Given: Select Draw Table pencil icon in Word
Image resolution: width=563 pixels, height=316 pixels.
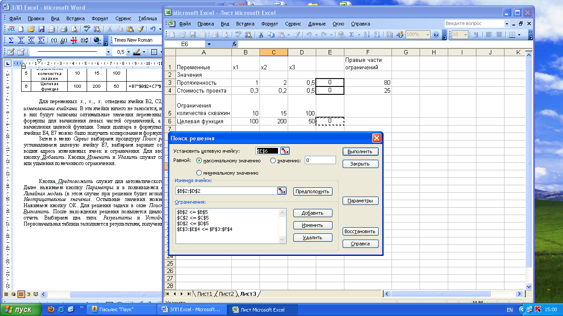Looking at the screenshot, I should 11,52.
